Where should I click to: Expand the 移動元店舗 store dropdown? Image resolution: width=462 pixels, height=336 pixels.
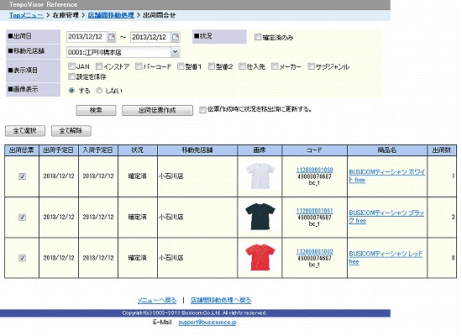(x=175, y=52)
